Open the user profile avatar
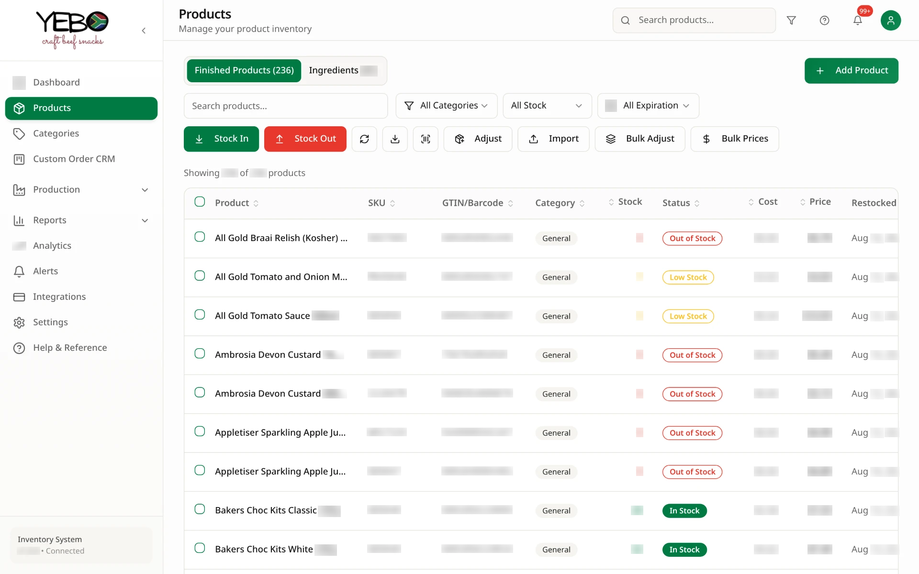 click(891, 20)
